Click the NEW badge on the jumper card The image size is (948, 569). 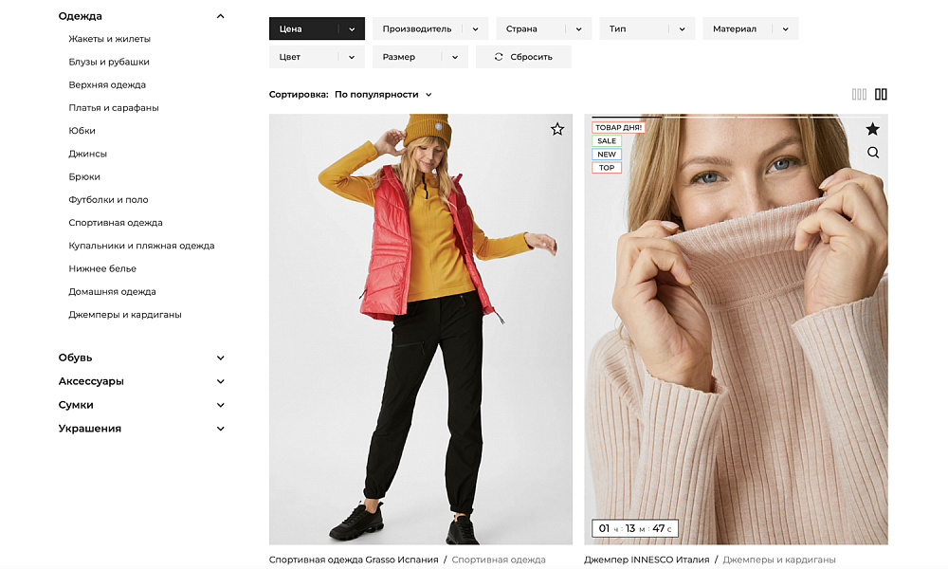point(606,153)
